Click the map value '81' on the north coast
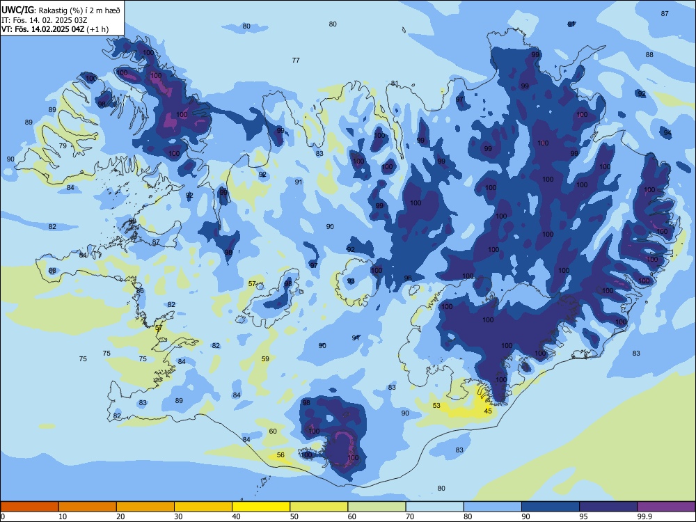Screen dimensions: 696x522 click(x=395, y=83)
